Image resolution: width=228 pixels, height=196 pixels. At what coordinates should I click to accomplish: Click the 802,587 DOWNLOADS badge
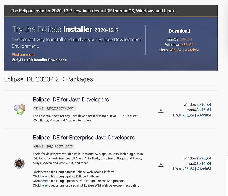point(60,146)
